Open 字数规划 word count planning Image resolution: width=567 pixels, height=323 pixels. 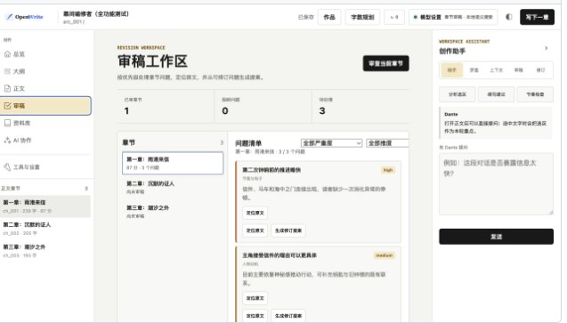coord(362,17)
